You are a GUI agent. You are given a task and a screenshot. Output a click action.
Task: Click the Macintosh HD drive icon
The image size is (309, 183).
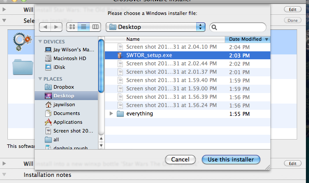click(48, 58)
